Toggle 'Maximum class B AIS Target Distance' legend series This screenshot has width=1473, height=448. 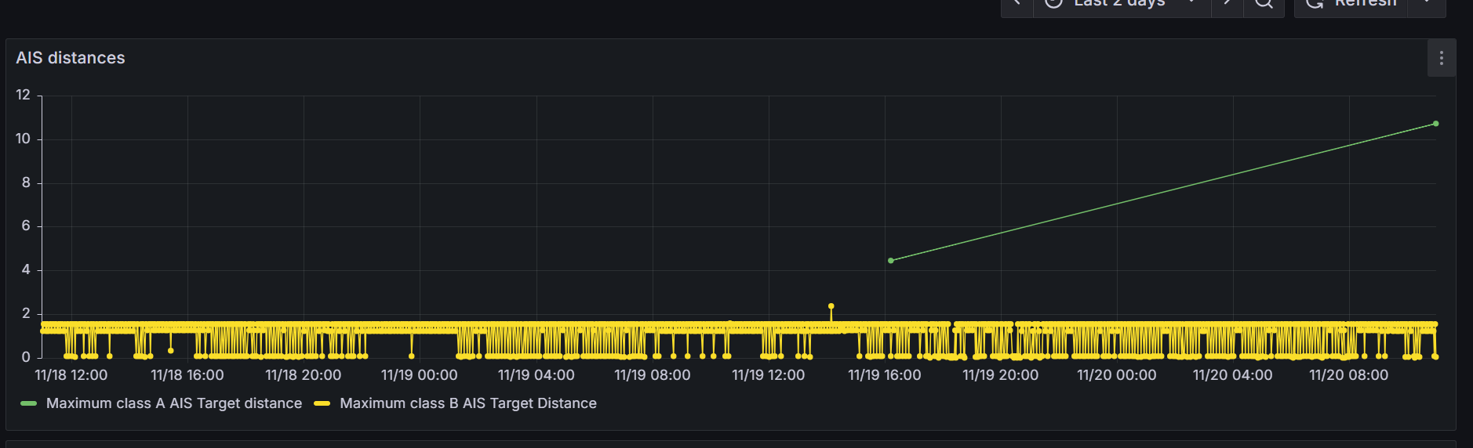[x=468, y=403]
